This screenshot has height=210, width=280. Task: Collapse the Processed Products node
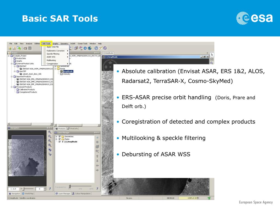click(11, 87)
